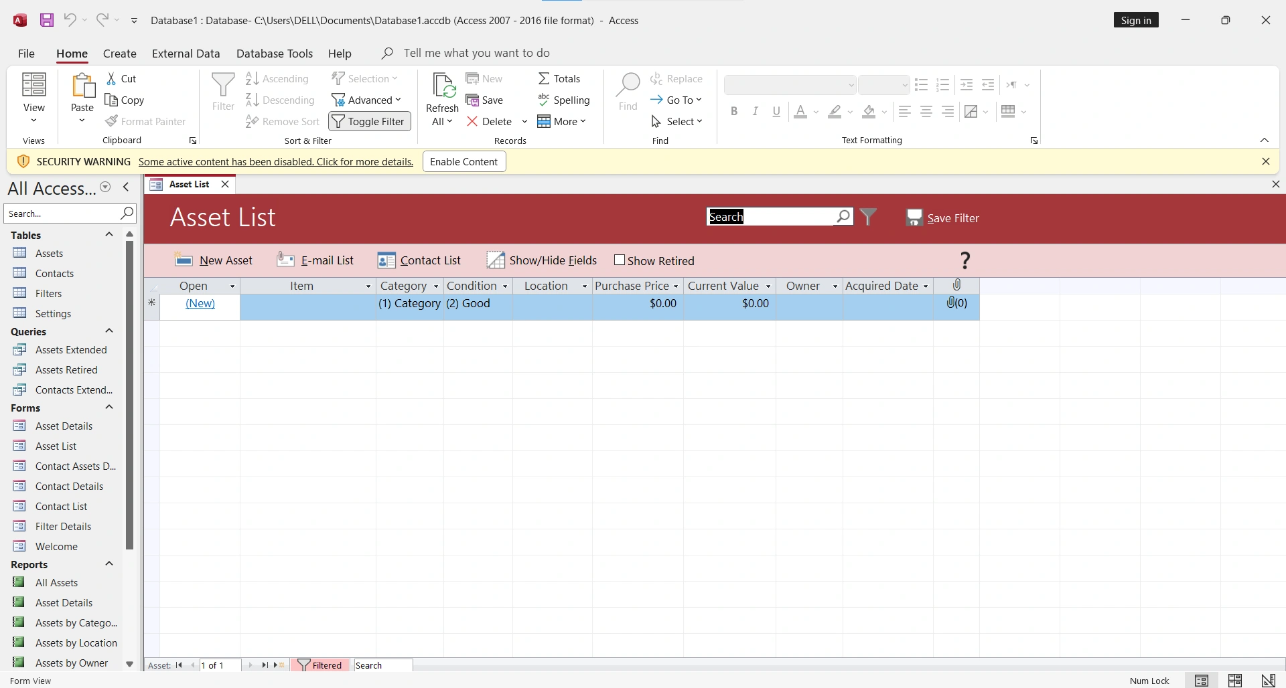Expand the Font Color dropdown arrow
The width and height of the screenshot is (1286, 688).
click(816, 112)
